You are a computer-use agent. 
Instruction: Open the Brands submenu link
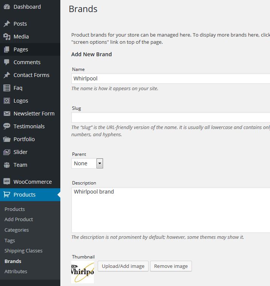tap(13, 261)
